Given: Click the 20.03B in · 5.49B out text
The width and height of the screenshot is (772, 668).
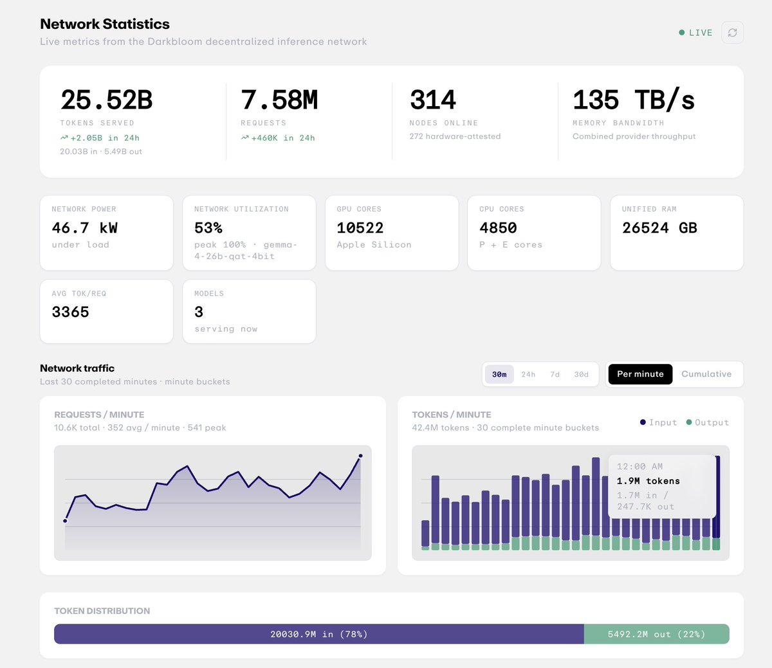Looking at the screenshot, I should (101, 152).
